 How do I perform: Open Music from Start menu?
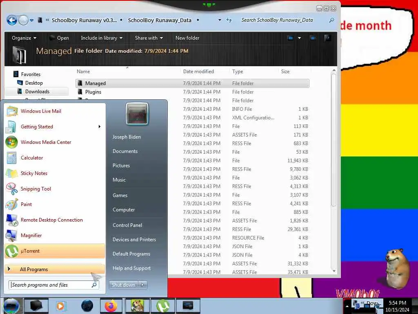(119, 180)
